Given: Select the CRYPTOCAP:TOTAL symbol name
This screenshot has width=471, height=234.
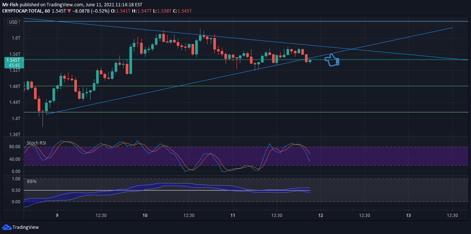Looking at the screenshot, I should tap(23, 11).
